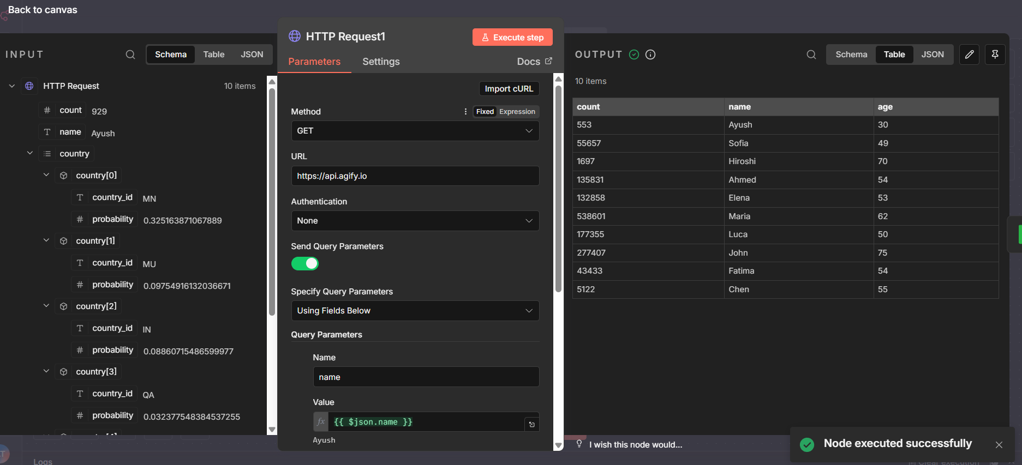This screenshot has width=1022, height=465.
Task: Select the INPUT Table view
Action: pos(214,55)
